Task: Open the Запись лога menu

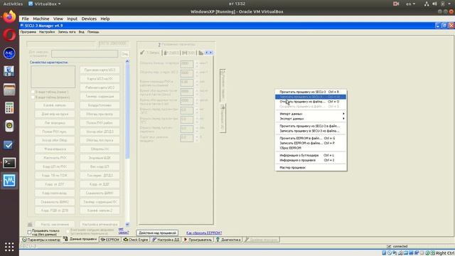Action: [x=67, y=32]
